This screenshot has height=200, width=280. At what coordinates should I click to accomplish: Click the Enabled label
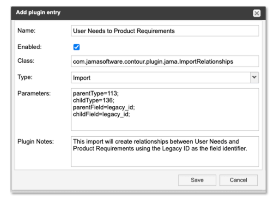(x=30, y=47)
